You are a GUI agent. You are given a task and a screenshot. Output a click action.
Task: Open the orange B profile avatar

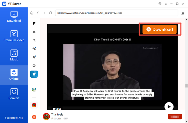point(34,117)
